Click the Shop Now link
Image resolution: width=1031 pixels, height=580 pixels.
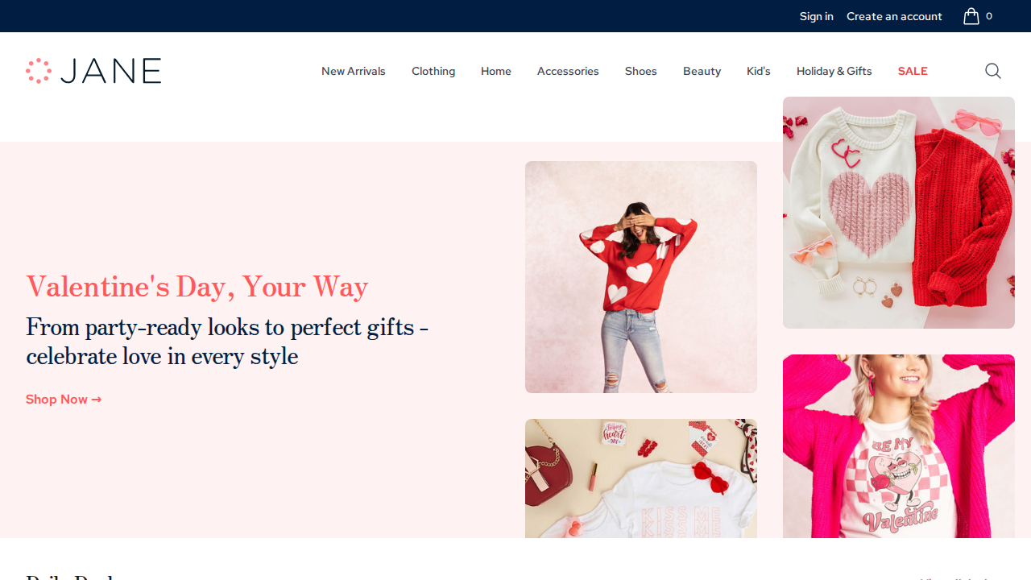click(64, 400)
